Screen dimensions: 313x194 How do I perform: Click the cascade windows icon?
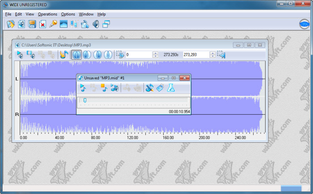106,24
